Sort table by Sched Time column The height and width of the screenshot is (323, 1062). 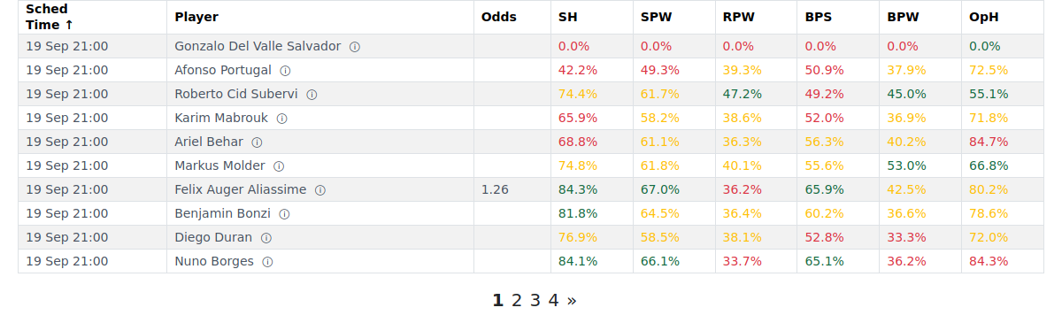pos(50,17)
